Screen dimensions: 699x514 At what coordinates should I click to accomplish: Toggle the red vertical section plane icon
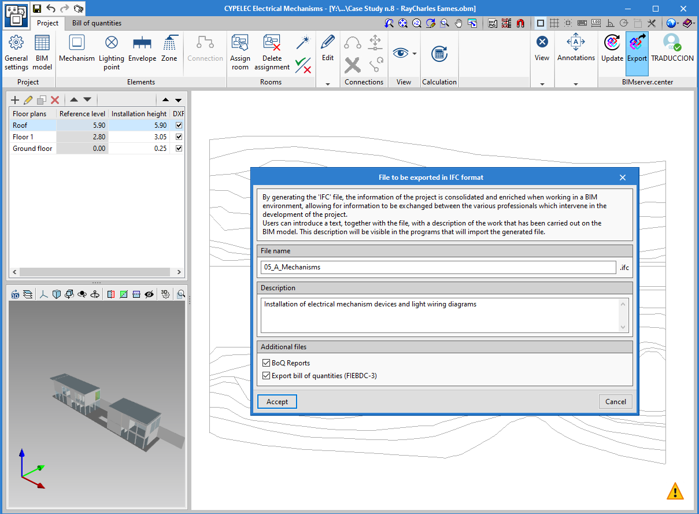coord(111,294)
